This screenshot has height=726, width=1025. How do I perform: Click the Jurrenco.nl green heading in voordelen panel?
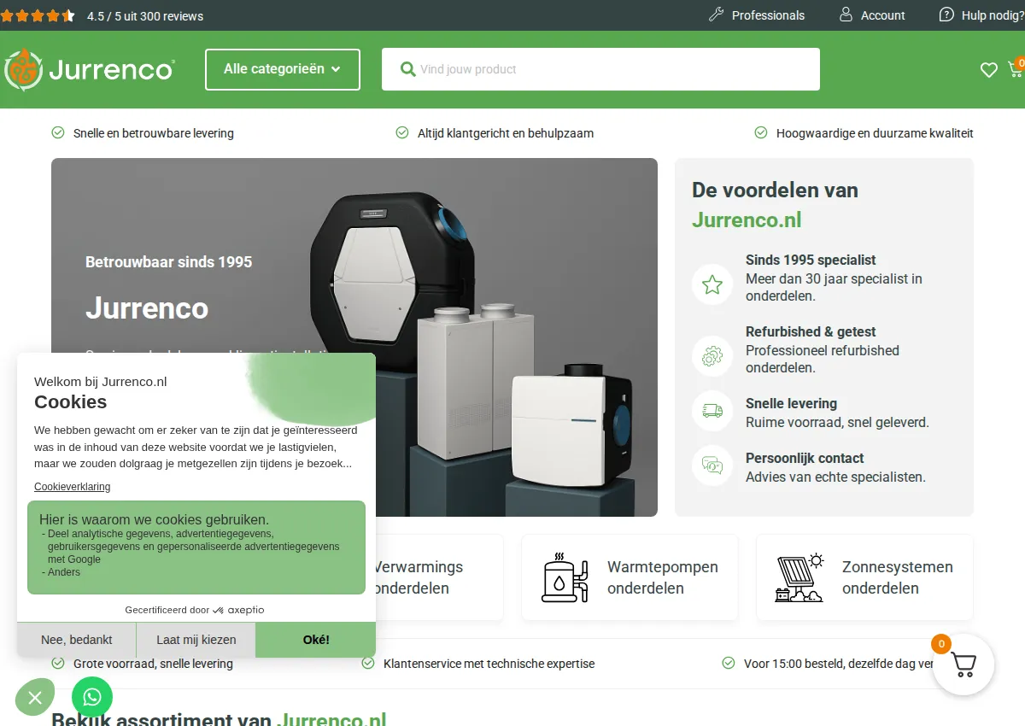747,220
